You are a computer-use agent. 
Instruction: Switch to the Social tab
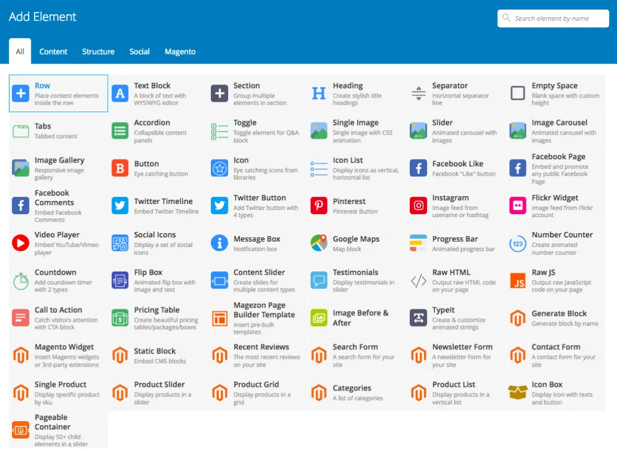point(139,51)
